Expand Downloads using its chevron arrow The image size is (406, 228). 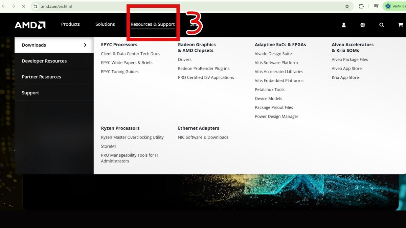[85, 45]
